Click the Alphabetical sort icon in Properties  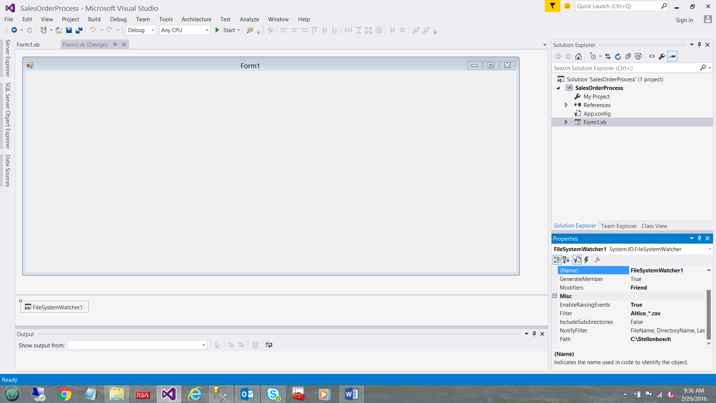coord(566,260)
